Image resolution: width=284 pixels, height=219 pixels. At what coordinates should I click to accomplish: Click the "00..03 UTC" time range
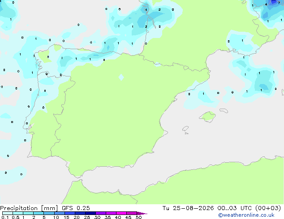pos(234,208)
